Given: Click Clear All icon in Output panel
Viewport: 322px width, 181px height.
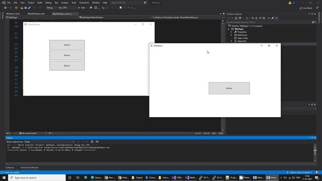Looking at the screenshot, I should tap(92, 142).
